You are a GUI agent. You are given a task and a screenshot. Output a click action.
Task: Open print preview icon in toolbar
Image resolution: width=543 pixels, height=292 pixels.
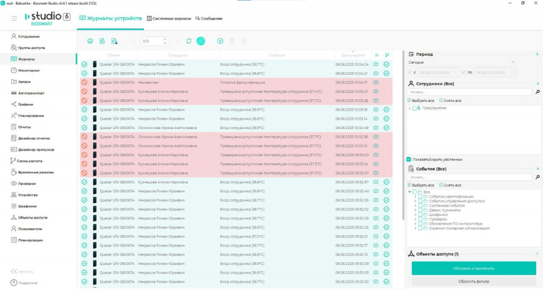click(102, 41)
